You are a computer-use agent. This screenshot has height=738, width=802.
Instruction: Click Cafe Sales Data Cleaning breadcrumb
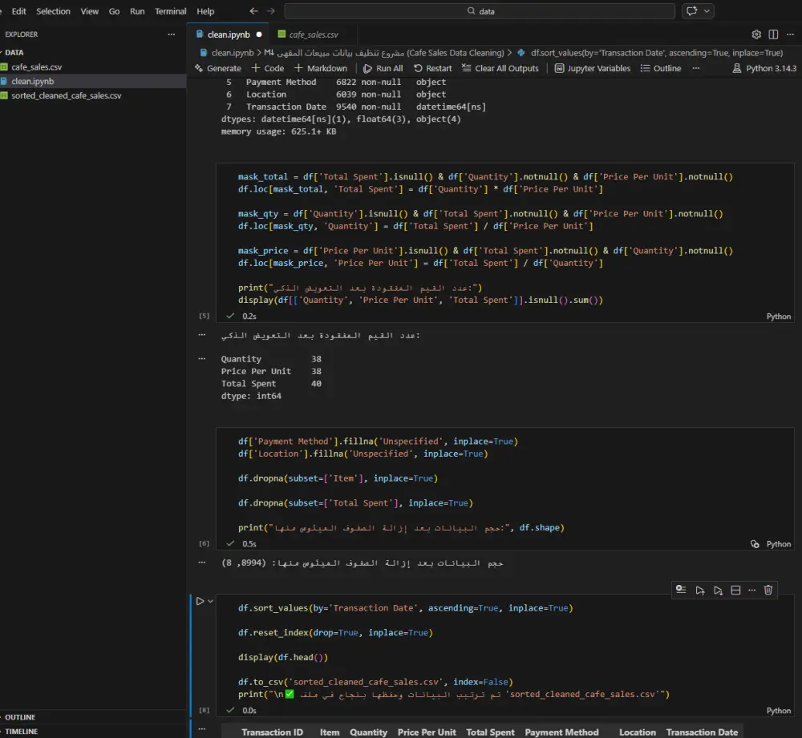384,53
